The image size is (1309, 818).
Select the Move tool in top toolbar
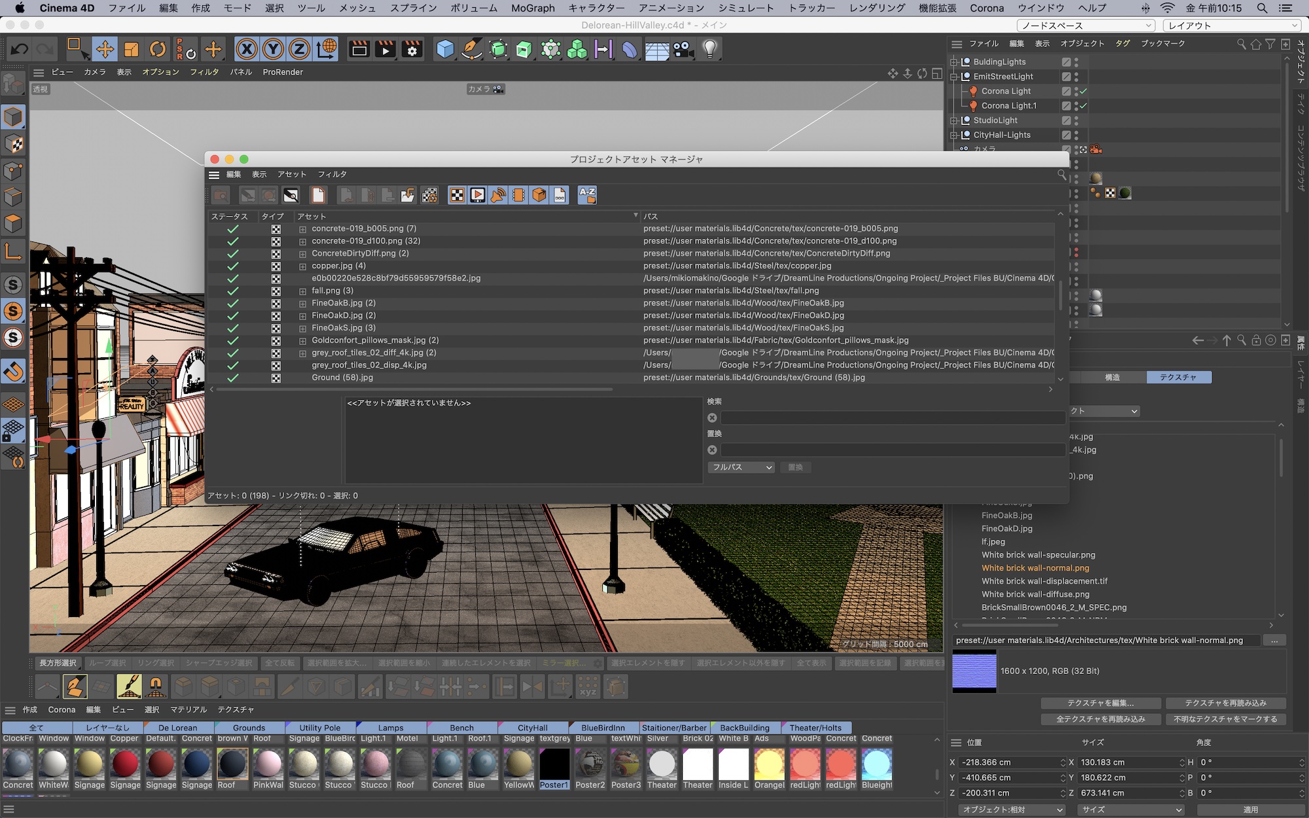point(105,49)
